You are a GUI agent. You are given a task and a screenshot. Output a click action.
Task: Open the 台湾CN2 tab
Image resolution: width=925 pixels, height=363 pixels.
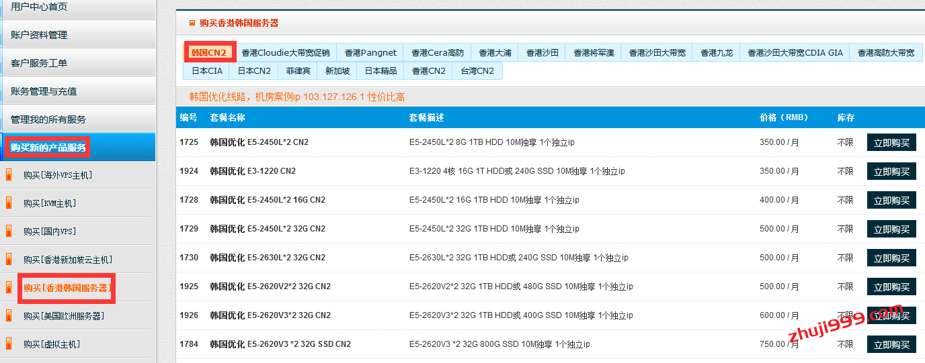pos(477,70)
